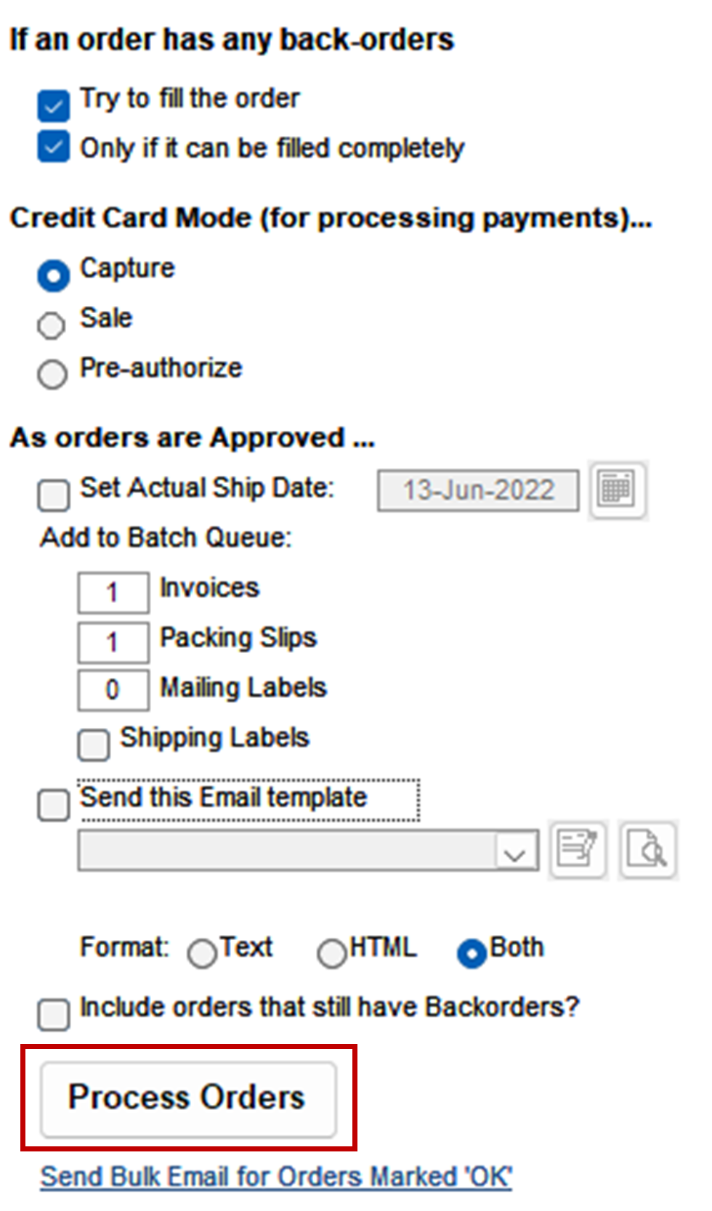Open Send Bulk Email for Orders Marked 'OK'

[276, 1177]
